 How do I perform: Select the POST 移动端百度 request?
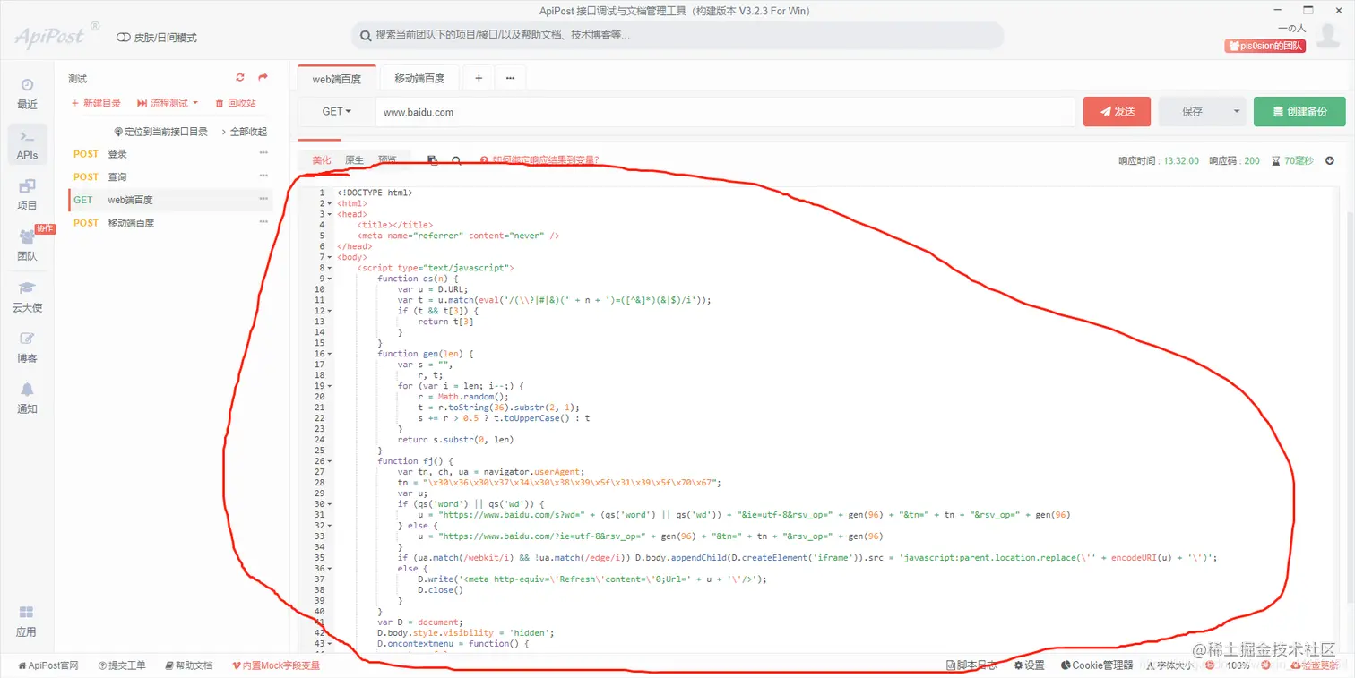(170, 222)
